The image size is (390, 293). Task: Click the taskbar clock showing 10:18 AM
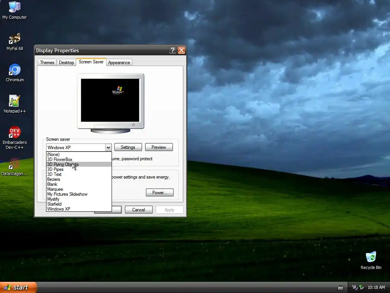click(x=376, y=288)
